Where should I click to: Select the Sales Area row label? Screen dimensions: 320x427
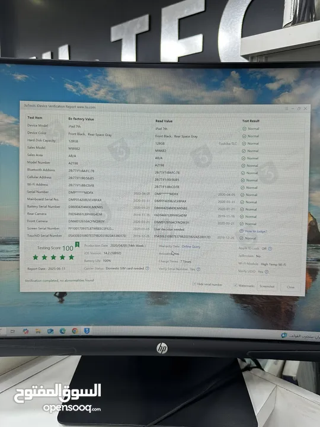[35, 155]
